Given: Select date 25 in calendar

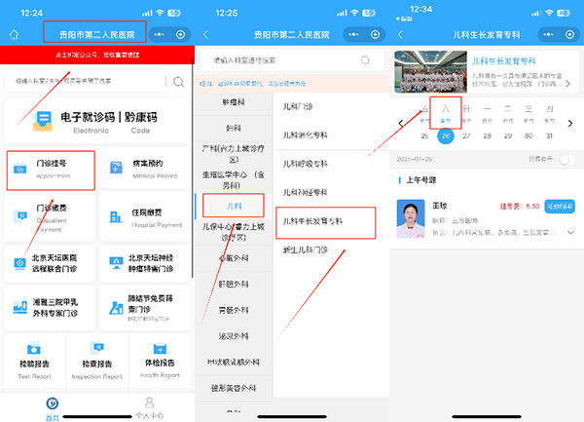Looking at the screenshot, I should tap(424, 135).
